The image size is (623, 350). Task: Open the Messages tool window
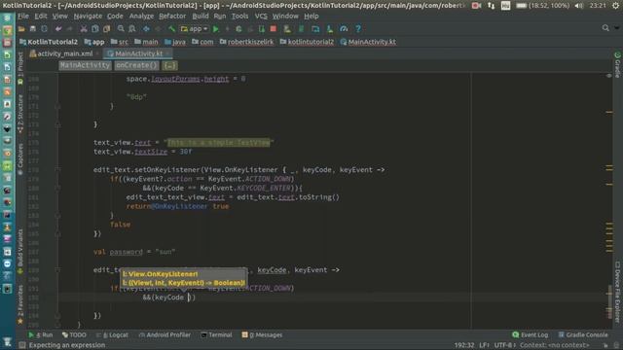tap(262, 334)
